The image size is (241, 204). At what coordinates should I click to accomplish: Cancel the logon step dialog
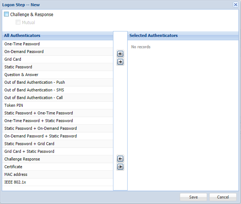point(223,197)
